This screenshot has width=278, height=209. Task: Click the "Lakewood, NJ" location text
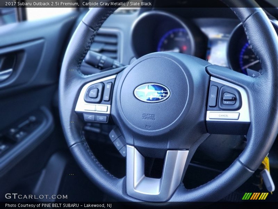click(98, 206)
